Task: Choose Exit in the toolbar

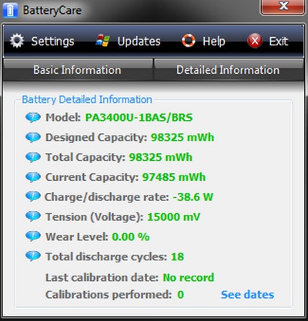Action: 268,42
